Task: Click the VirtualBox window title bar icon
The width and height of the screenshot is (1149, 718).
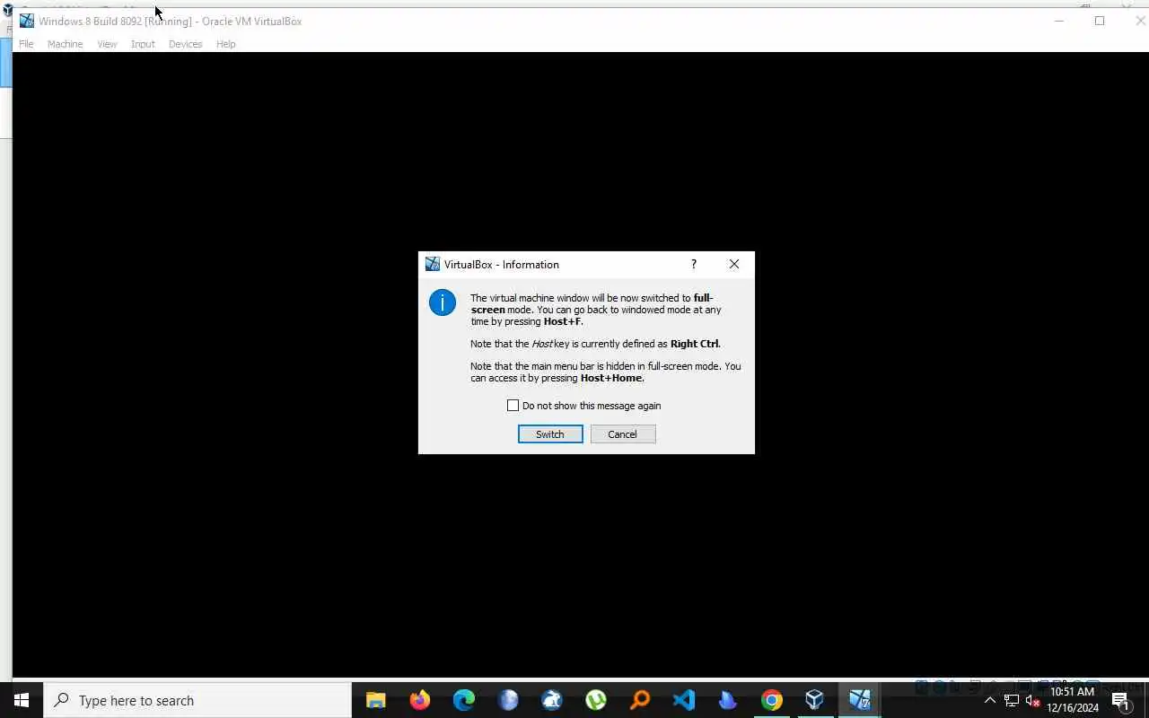Action: pyautogui.click(x=27, y=21)
